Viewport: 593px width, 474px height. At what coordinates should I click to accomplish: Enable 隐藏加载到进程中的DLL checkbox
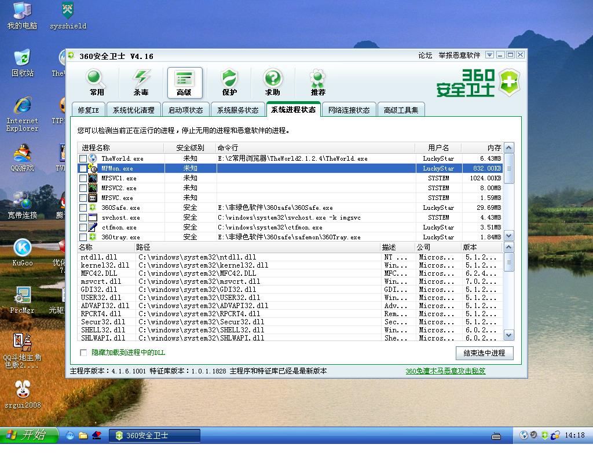pos(83,353)
